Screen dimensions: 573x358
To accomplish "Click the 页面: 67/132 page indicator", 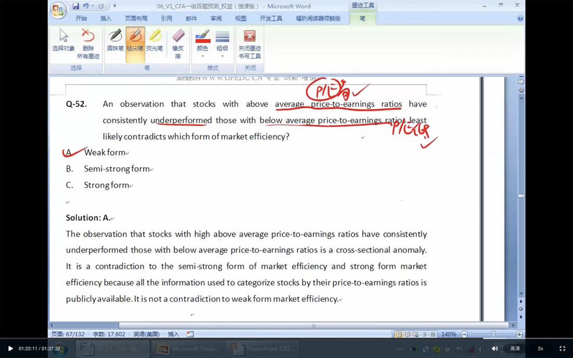I will (x=68, y=334).
